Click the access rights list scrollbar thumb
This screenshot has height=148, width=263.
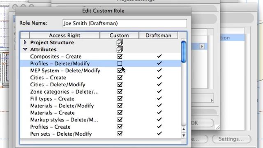pyautogui.click(x=184, y=52)
